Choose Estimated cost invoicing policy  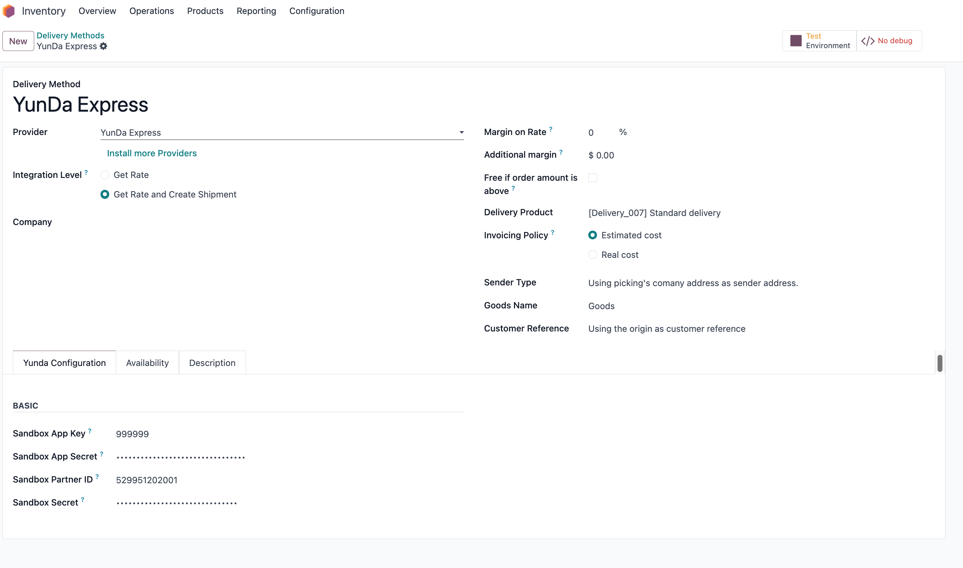tap(592, 235)
